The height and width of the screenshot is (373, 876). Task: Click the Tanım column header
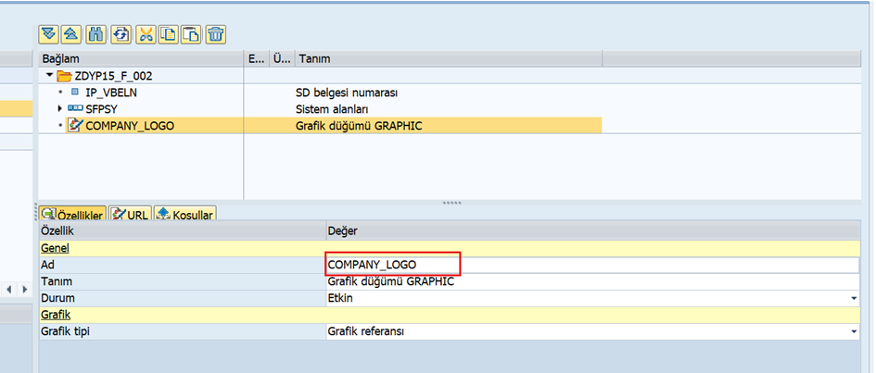tap(315, 58)
